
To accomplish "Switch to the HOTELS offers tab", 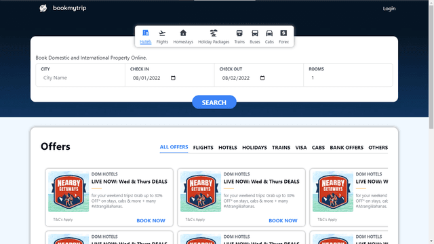I will point(228,148).
